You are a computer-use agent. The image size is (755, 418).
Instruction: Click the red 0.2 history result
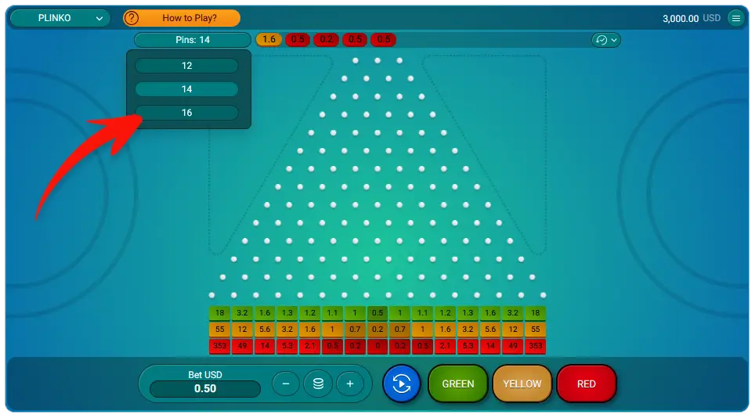[x=326, y=40]
